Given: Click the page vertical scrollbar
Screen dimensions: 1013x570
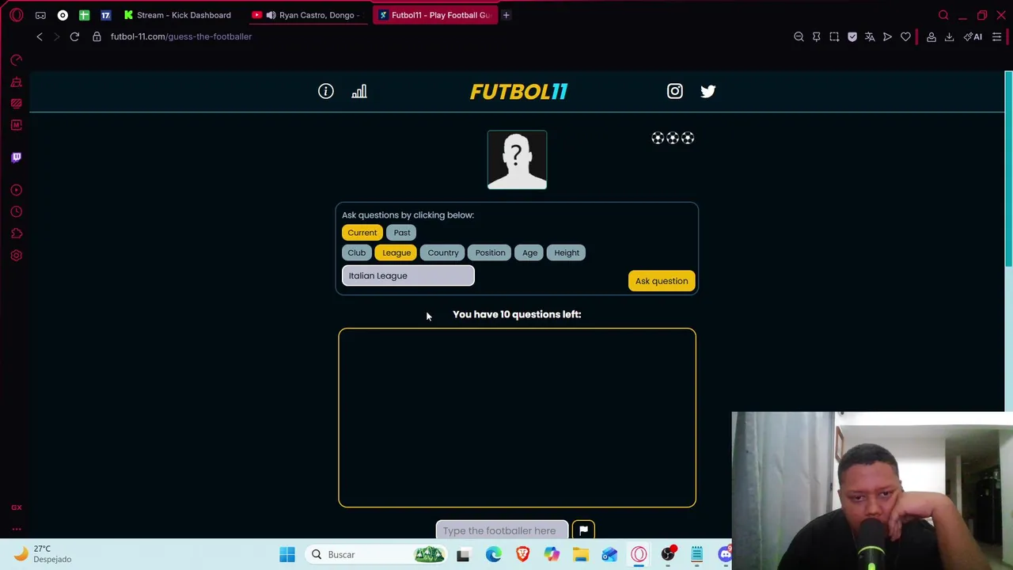Looking at the screenshot, I should pyautogui.click(x=1008, y=169).
